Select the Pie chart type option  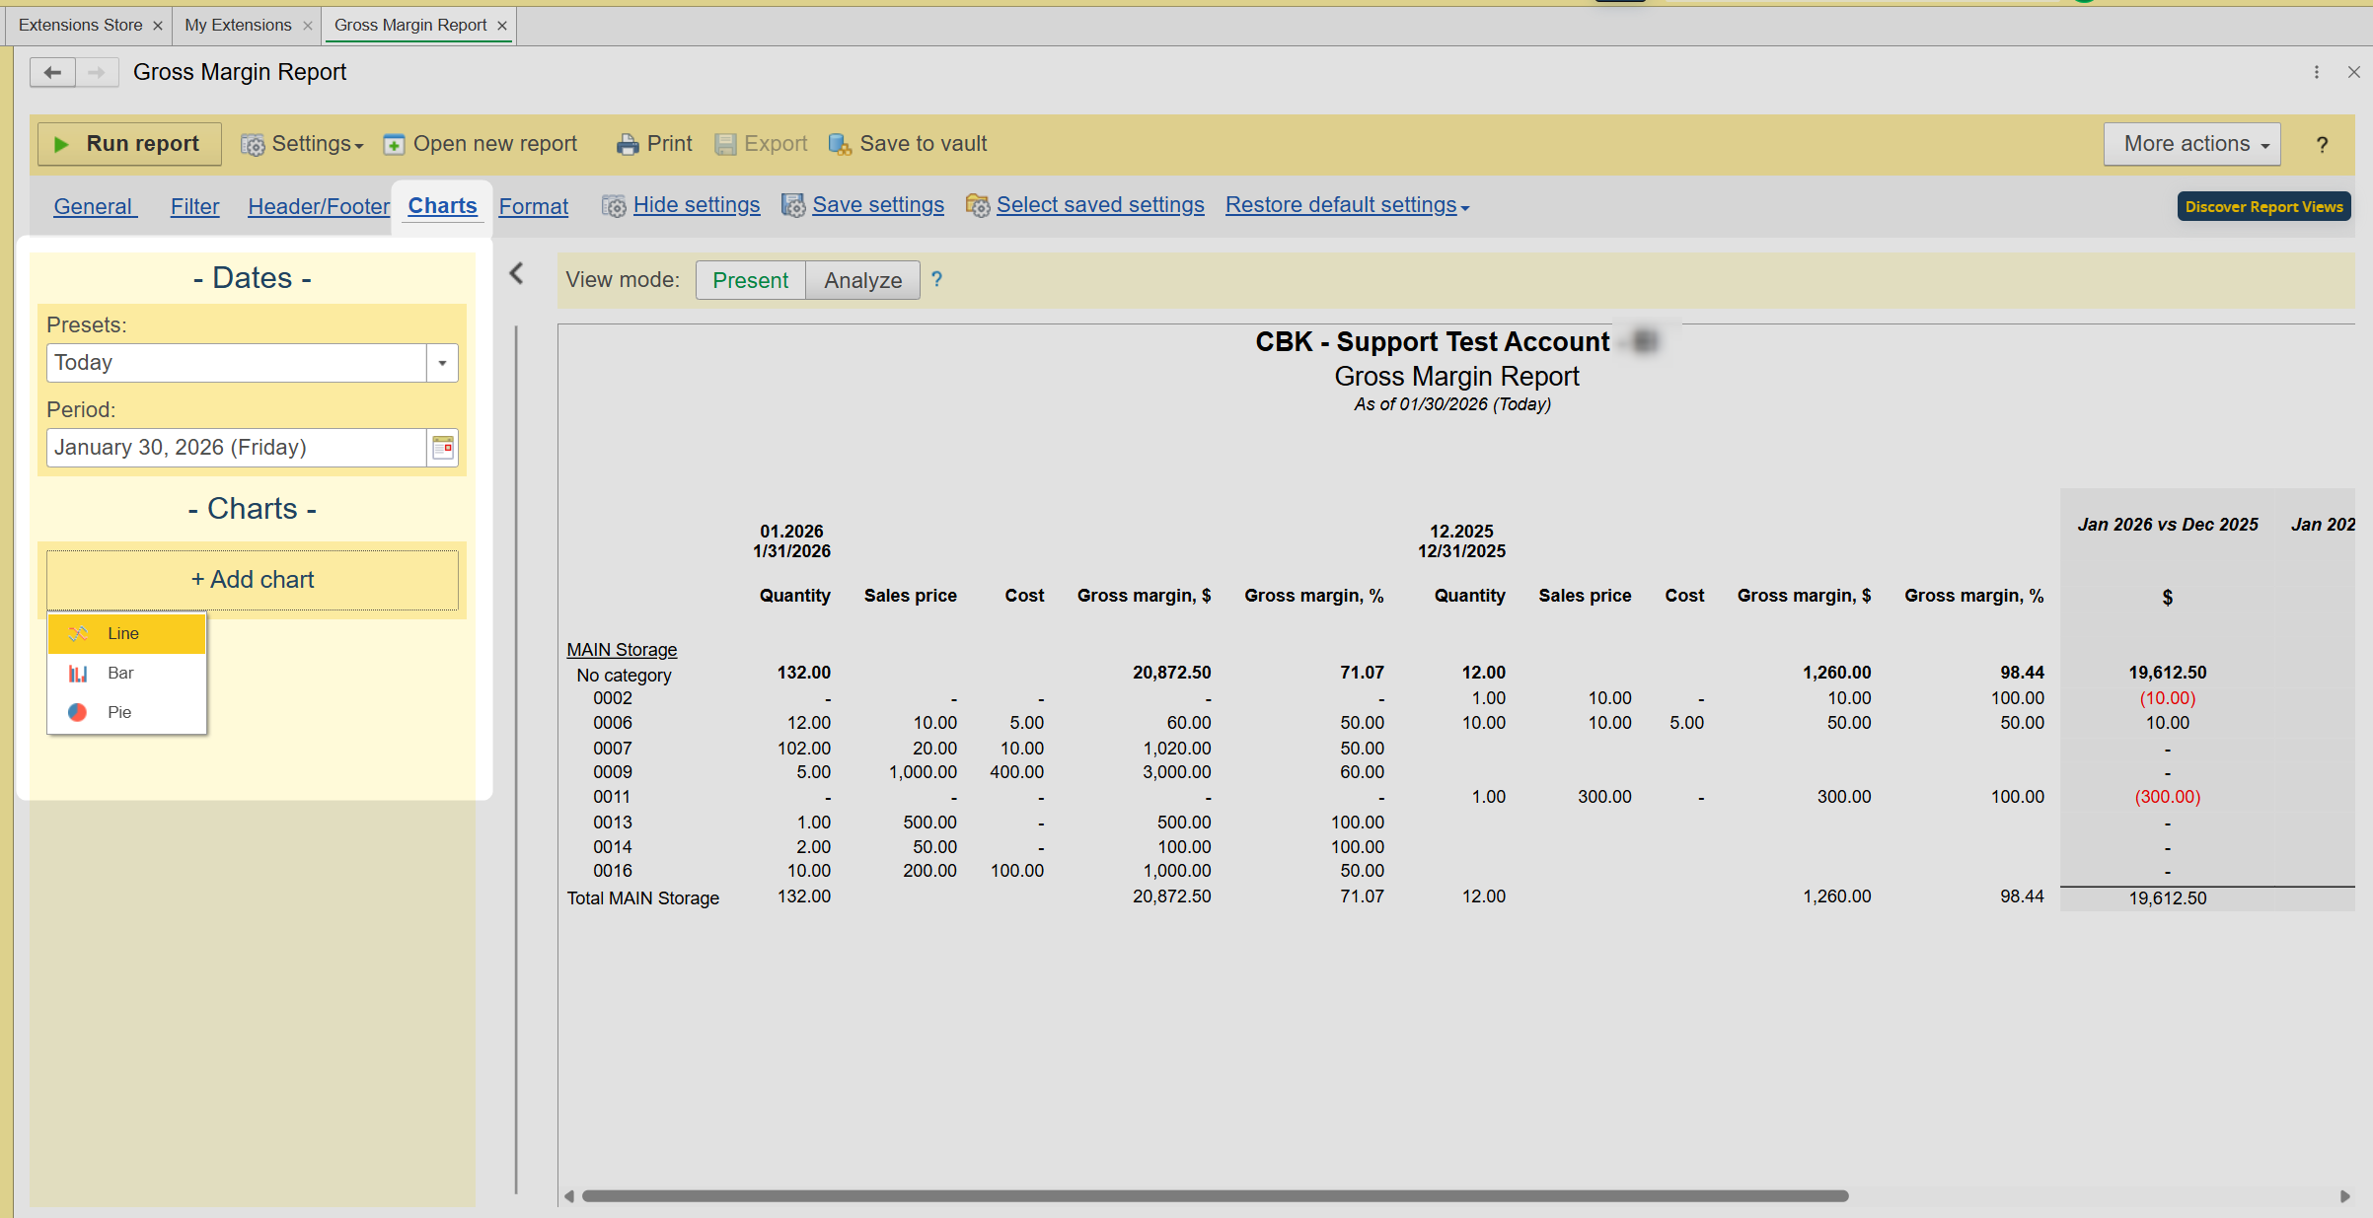tap(119, 712)
